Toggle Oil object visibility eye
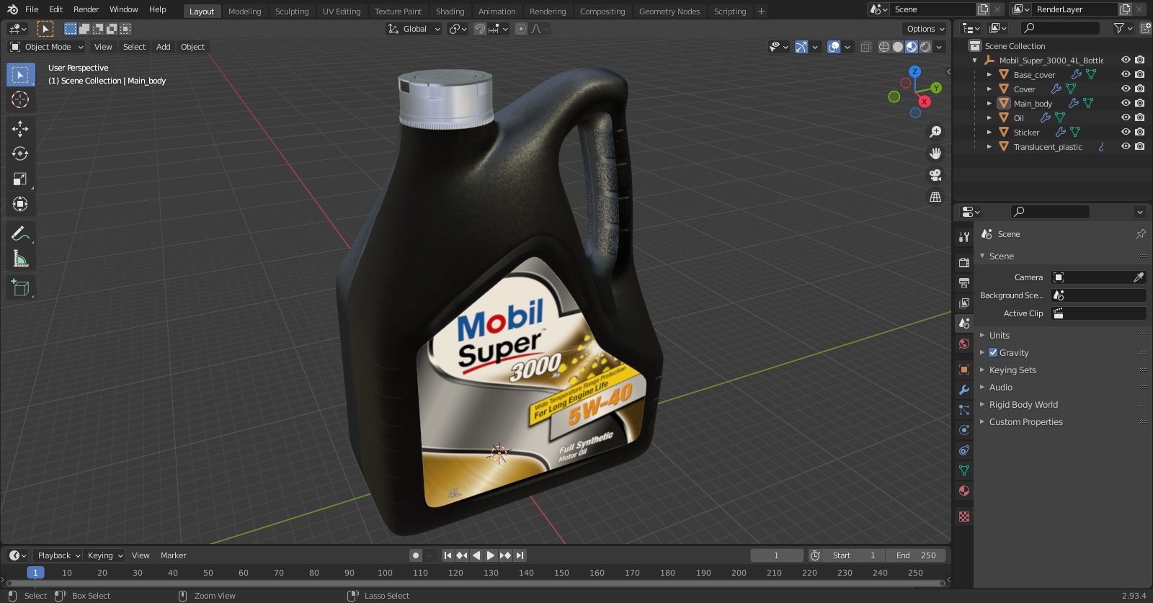1153x603 pixels. pos(1126,117)
